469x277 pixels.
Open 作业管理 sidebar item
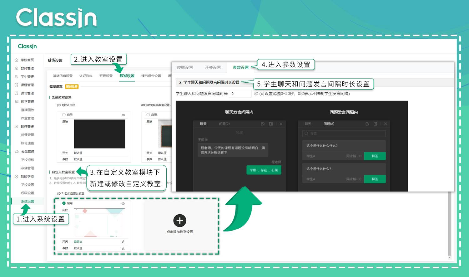click(x=27, y=118)
